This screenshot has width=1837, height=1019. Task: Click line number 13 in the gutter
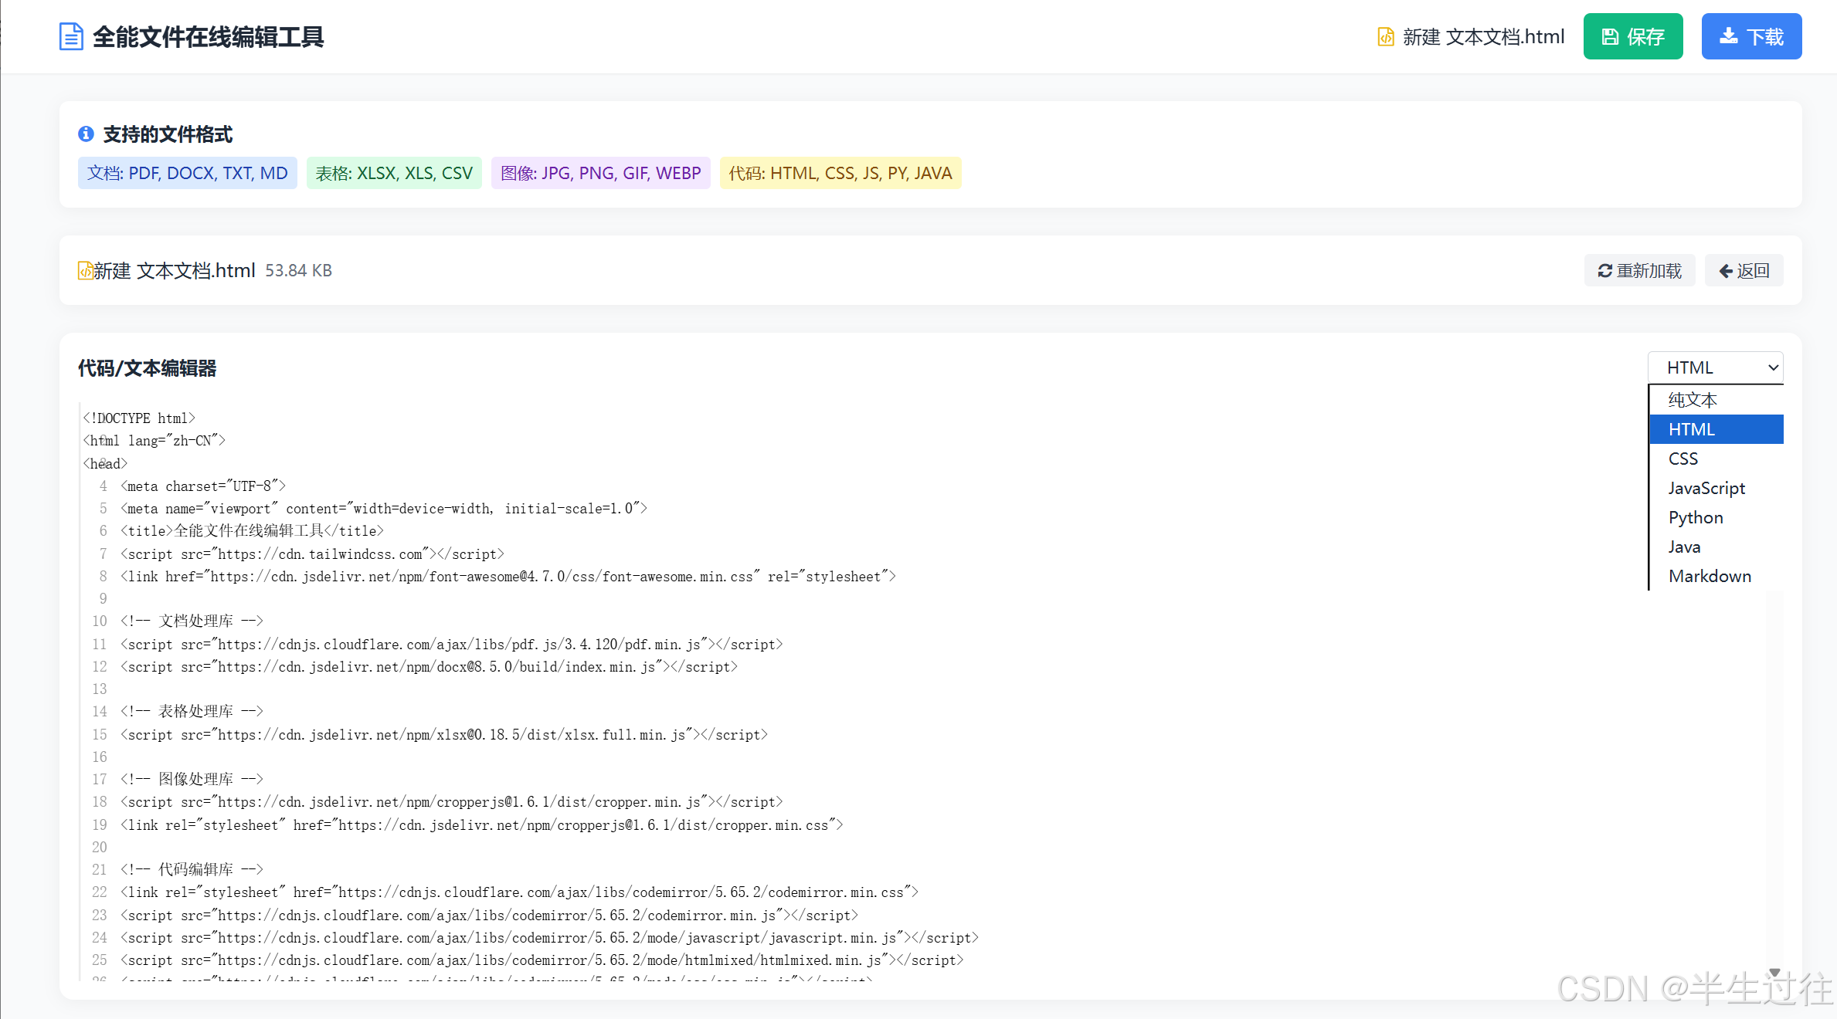coord(100,689)
